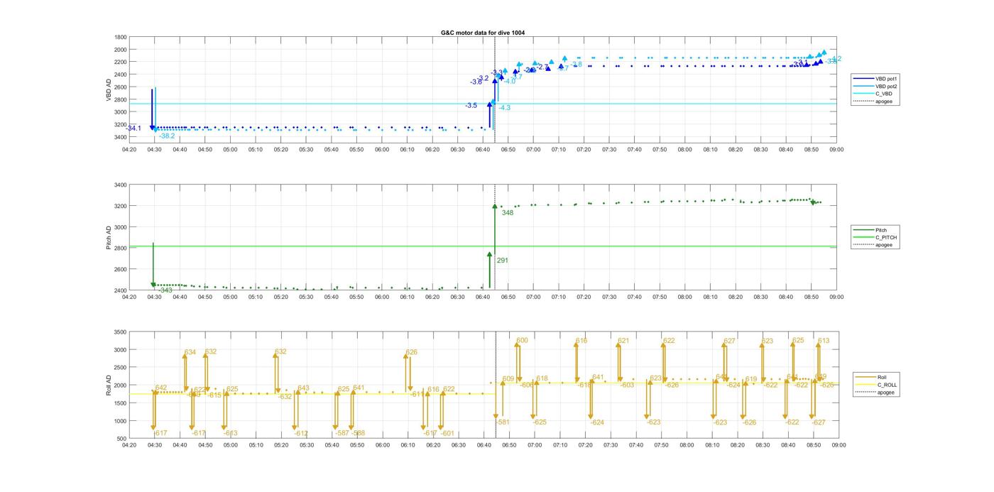Click 'apogee' in the Roll plot legend
The width and height of the screenshot is (994, 492).
(x=885, y=393)
